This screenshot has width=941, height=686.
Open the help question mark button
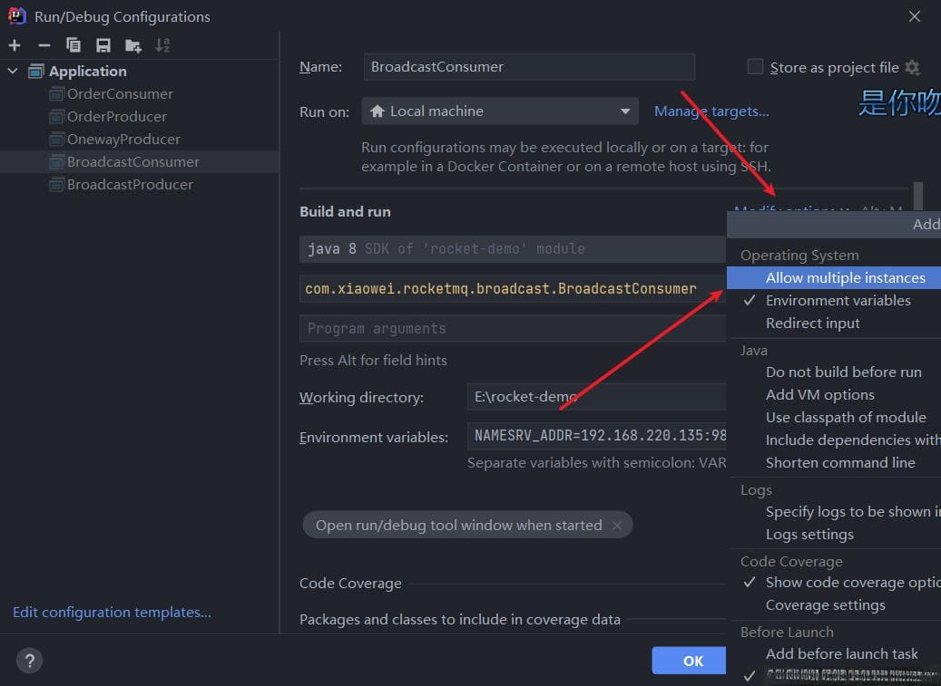pyautogui.click(x=29, y=661)
